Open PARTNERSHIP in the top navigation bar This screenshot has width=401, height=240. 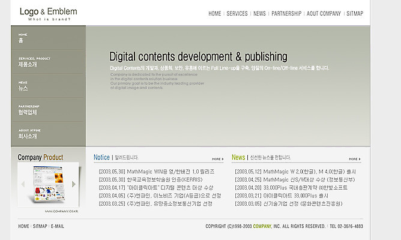tap(286, 13)
